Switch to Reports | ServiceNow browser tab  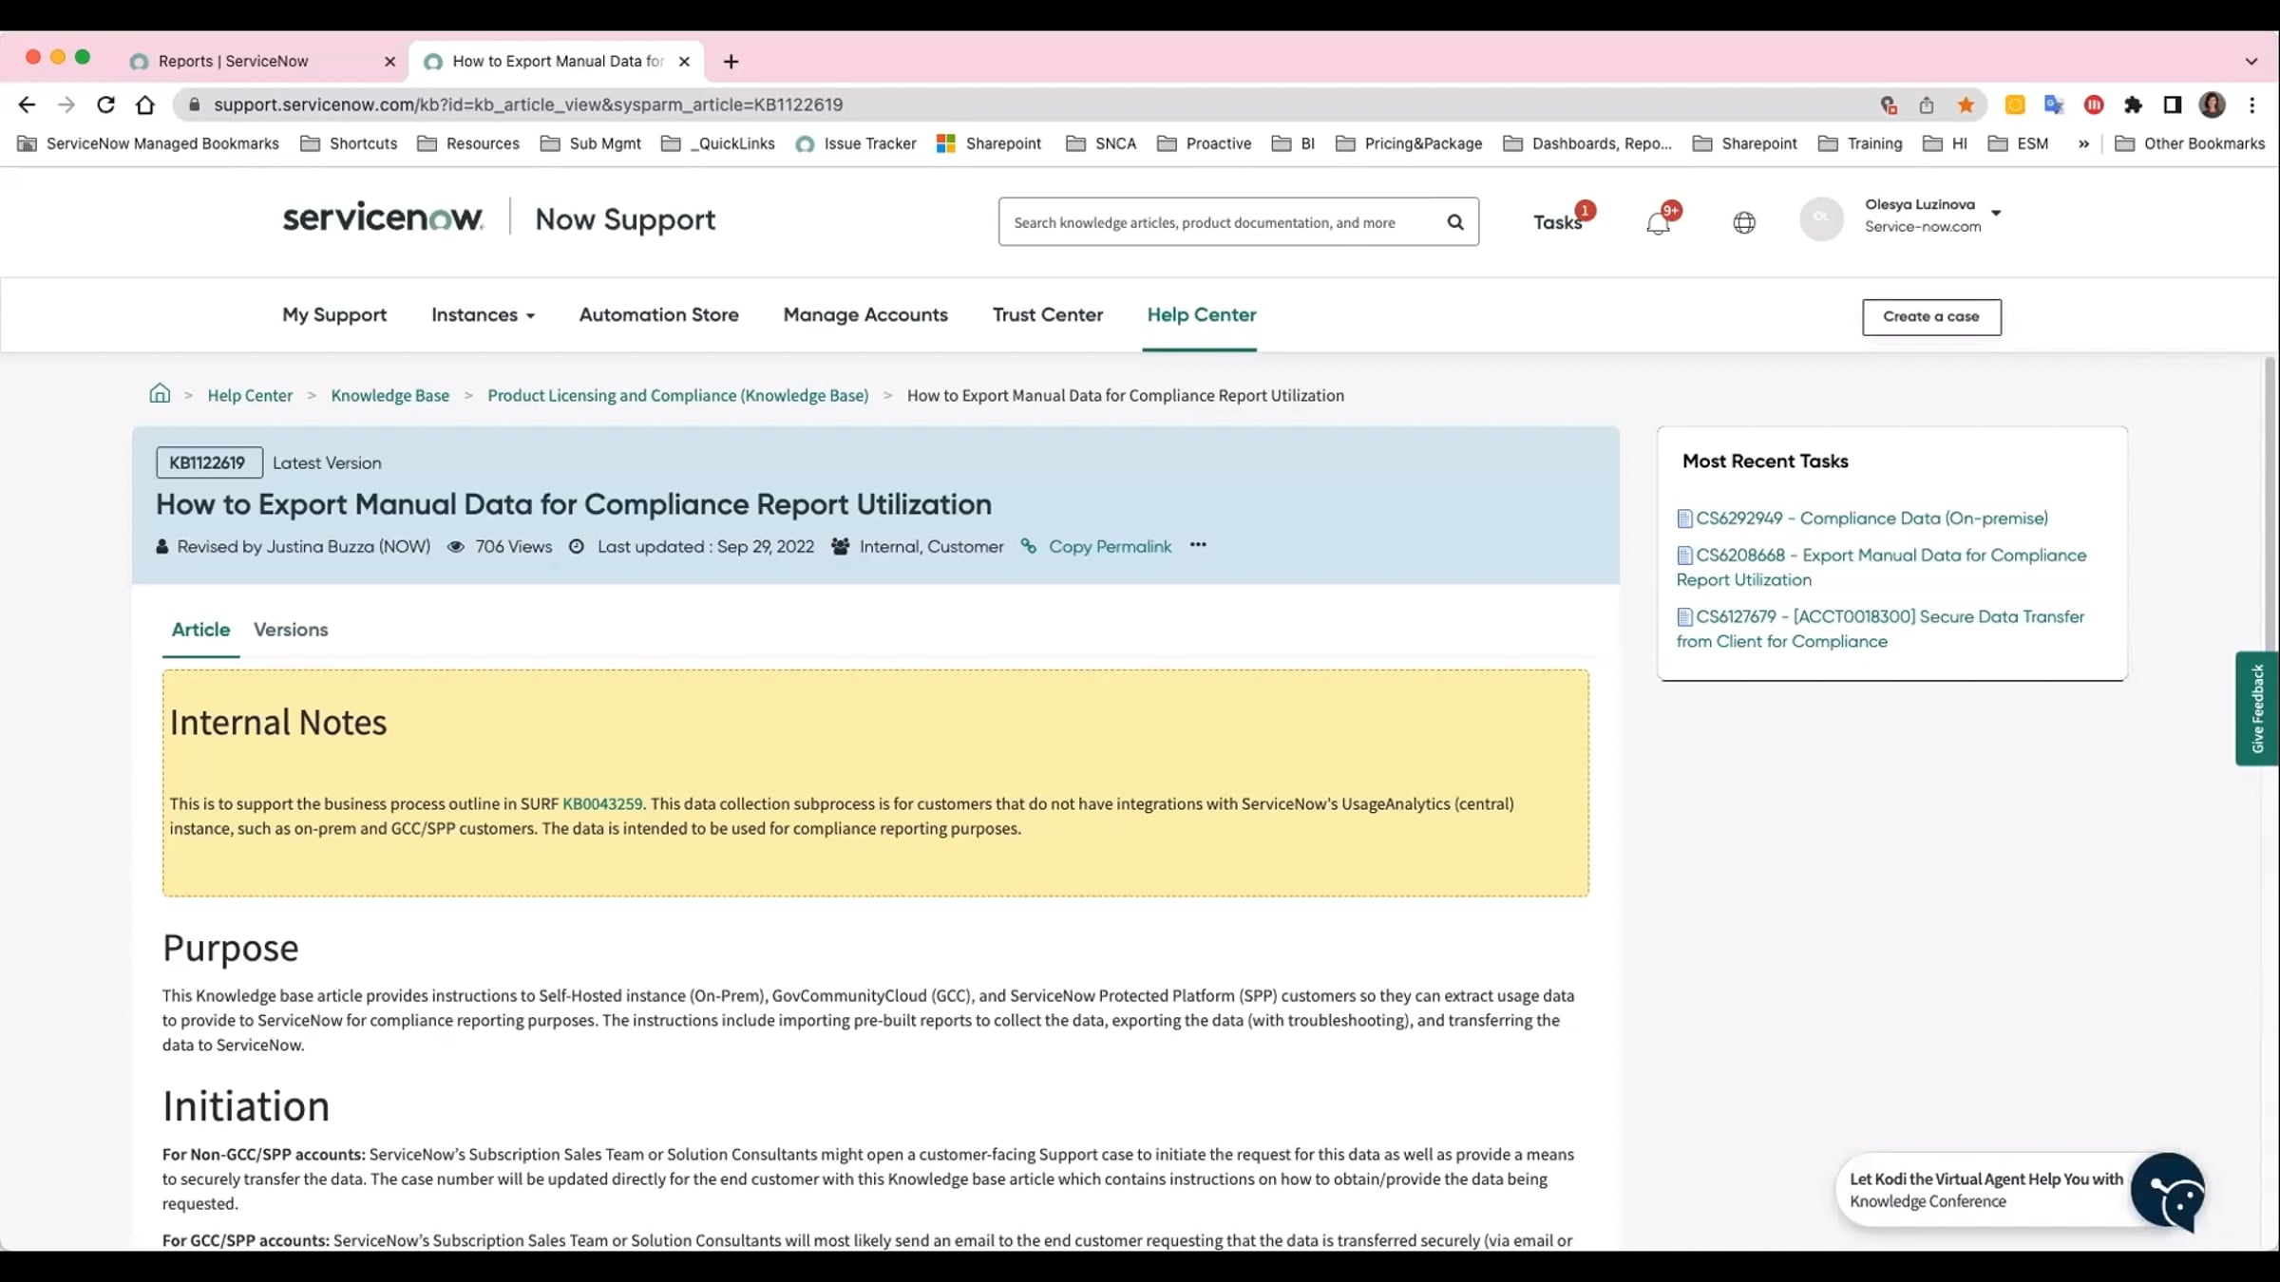(x=263, y=61)
